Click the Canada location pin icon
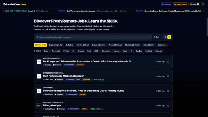 [44, 65]
